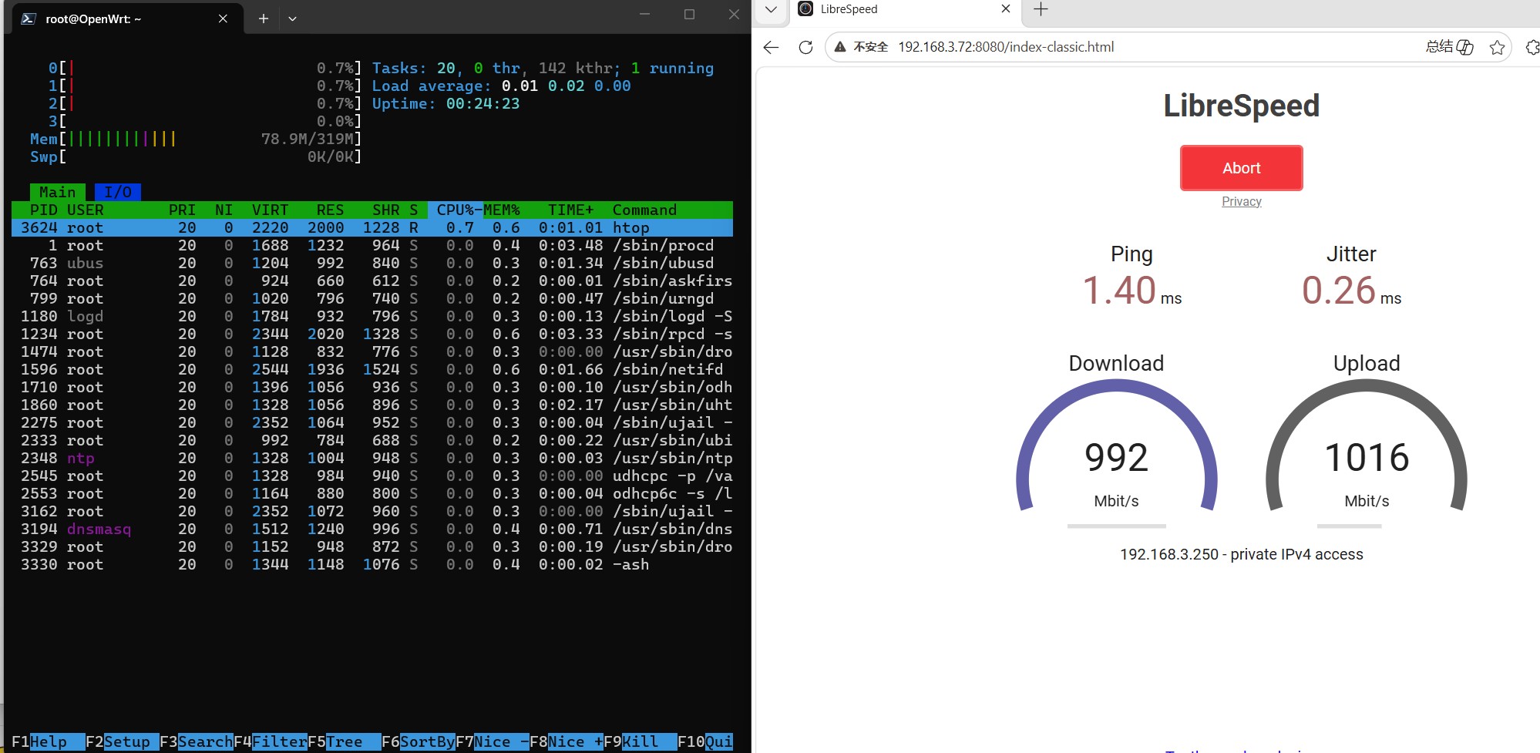Click F6 SortBy in htop footer
The image size is (1540, 753).
tap(419, 741)
